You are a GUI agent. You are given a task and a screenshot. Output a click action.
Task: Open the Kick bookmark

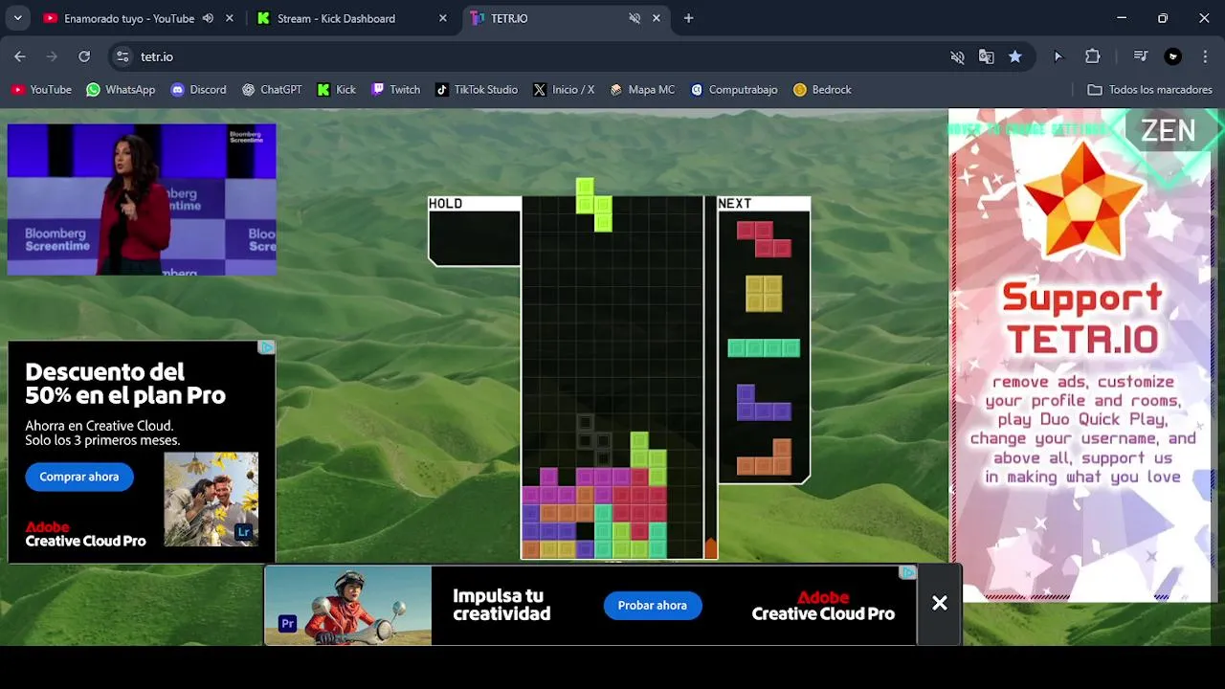(337, 89)
